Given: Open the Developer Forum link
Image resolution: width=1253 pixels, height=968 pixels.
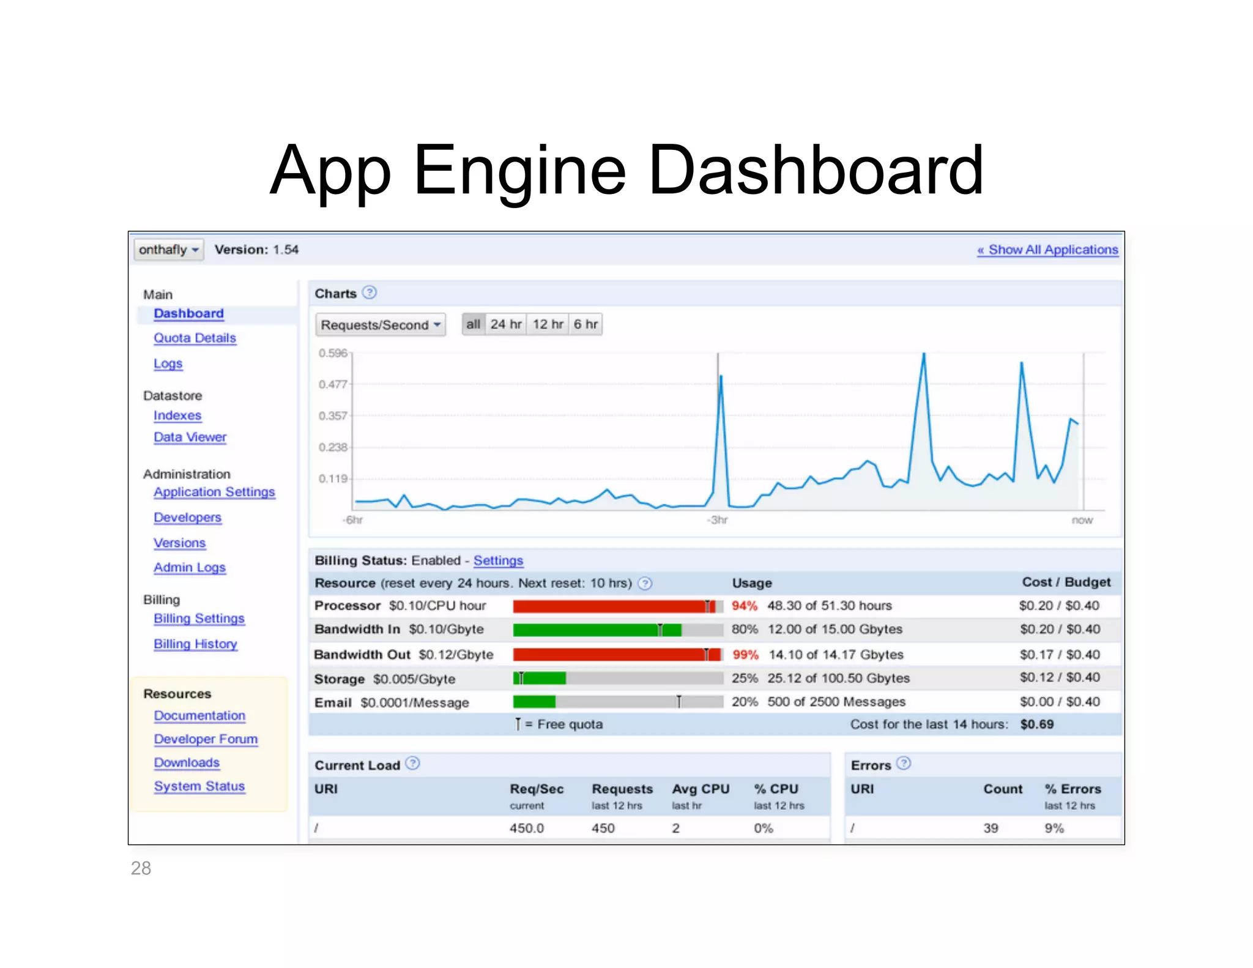Looking at the screenshot, I should point(206,739).
